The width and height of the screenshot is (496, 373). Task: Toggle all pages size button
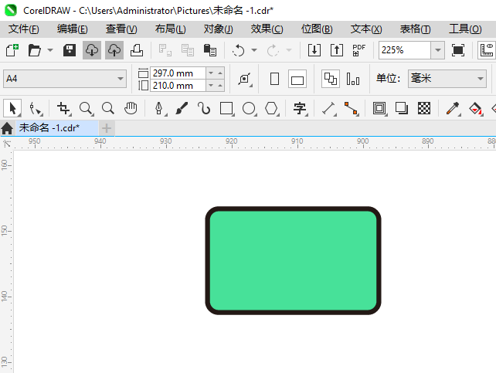[x=331, y=79]
